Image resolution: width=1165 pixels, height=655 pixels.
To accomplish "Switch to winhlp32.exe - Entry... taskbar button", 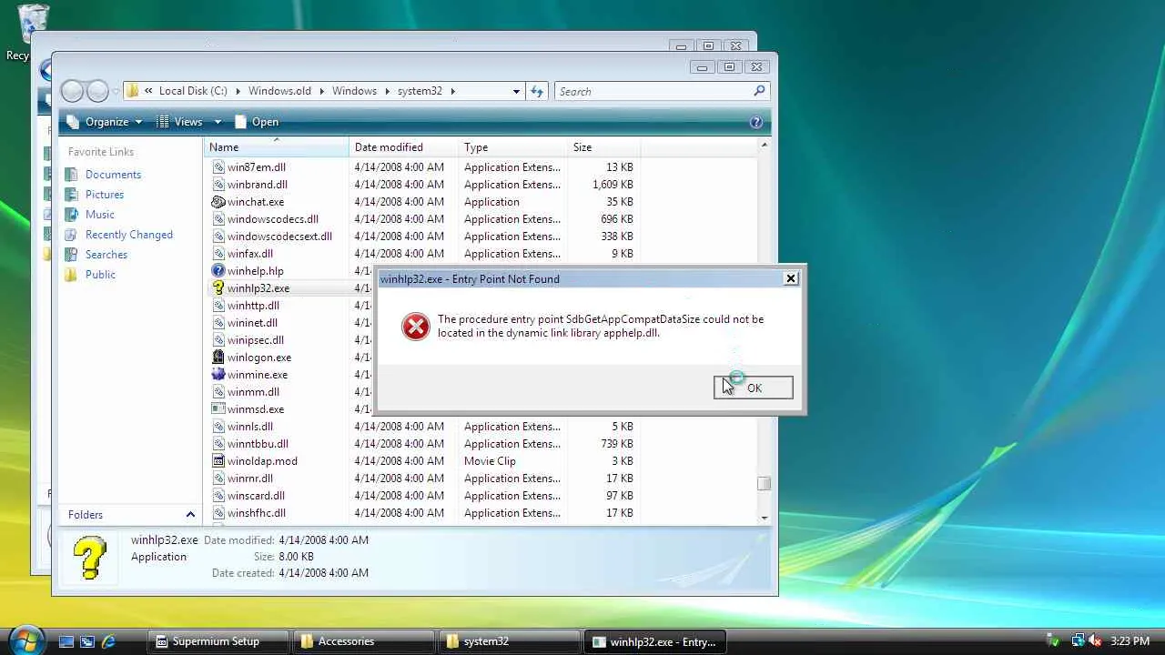I will [654, 641].
